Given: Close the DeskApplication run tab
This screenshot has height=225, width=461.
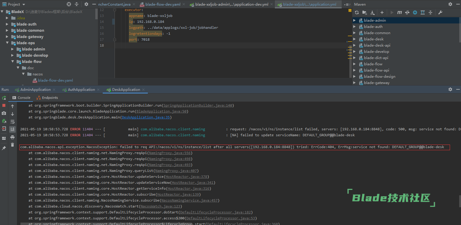Looking at the screenshot, I should coord(143,90).
